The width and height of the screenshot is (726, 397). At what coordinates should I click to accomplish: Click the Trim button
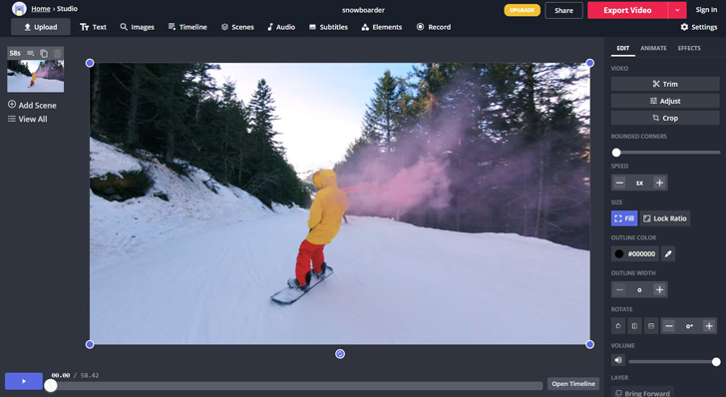(665, 84)
